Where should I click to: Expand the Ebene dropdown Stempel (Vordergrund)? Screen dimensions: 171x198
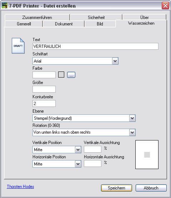84,118
